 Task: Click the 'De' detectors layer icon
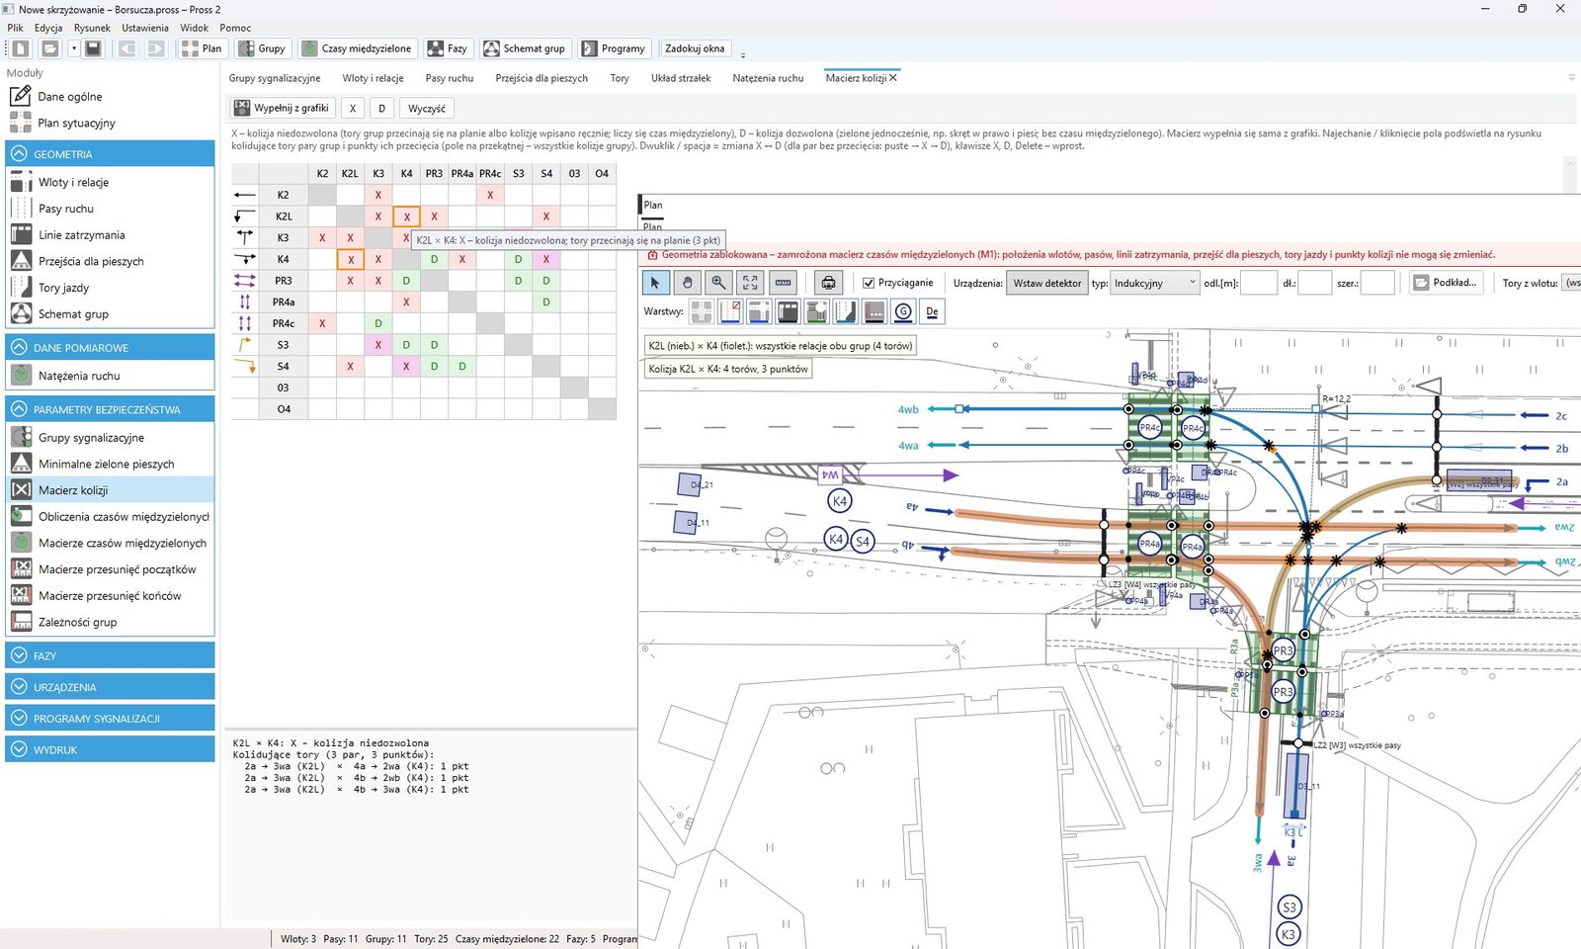point(932,312)
